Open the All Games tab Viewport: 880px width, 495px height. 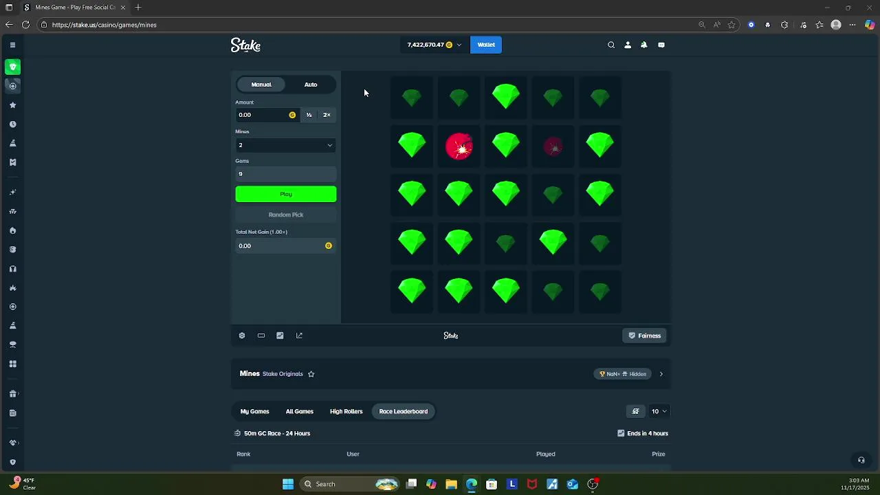click(x=300, y=411)
